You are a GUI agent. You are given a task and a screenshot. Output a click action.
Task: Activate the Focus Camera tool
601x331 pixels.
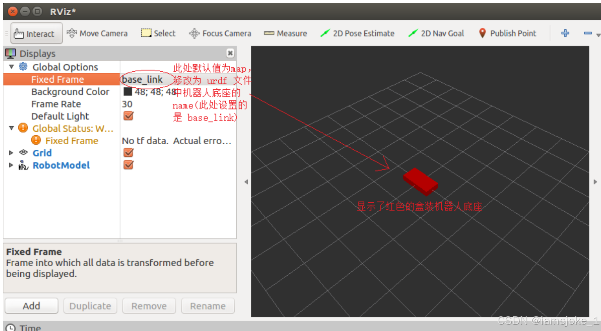(x=220, y=34)
